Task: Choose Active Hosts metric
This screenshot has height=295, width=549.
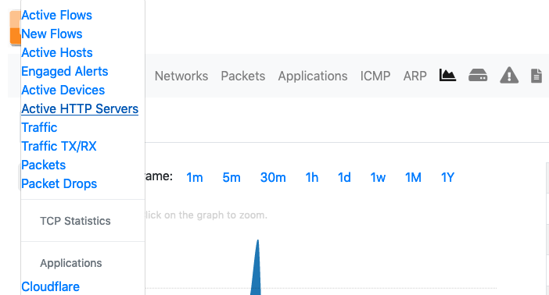Action: 57,52
